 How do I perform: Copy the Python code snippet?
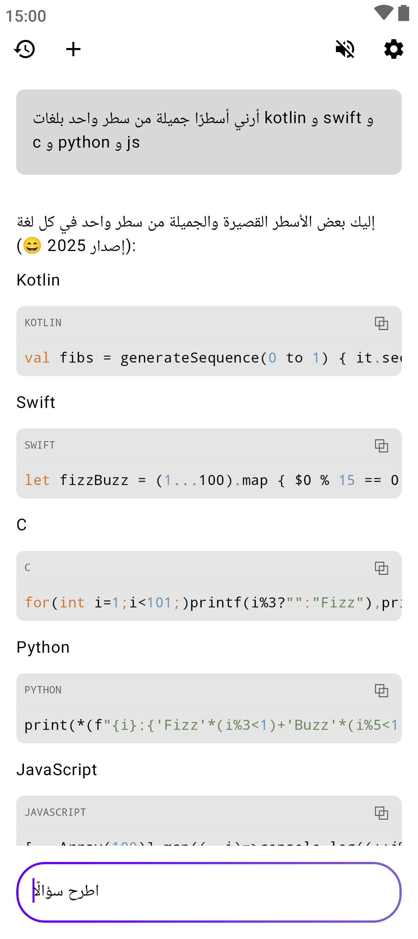point(381,690)
